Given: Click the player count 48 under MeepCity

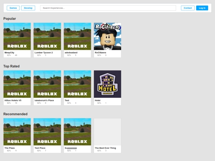Looking at the screenshot, I should point(16,55).
